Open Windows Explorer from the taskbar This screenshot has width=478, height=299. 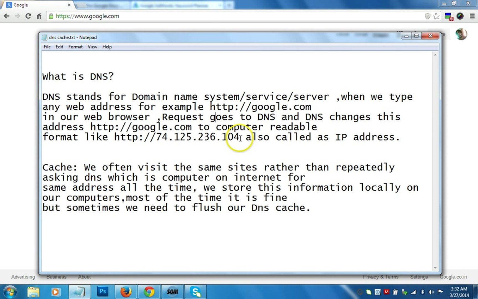click(33, 292)
